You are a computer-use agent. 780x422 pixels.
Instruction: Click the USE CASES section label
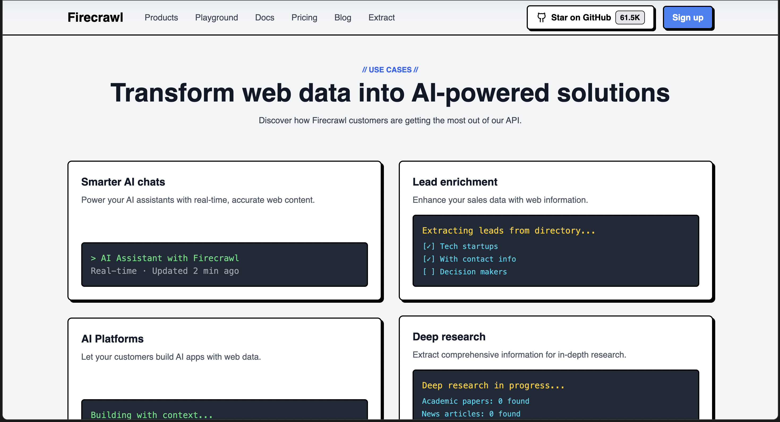390,70
